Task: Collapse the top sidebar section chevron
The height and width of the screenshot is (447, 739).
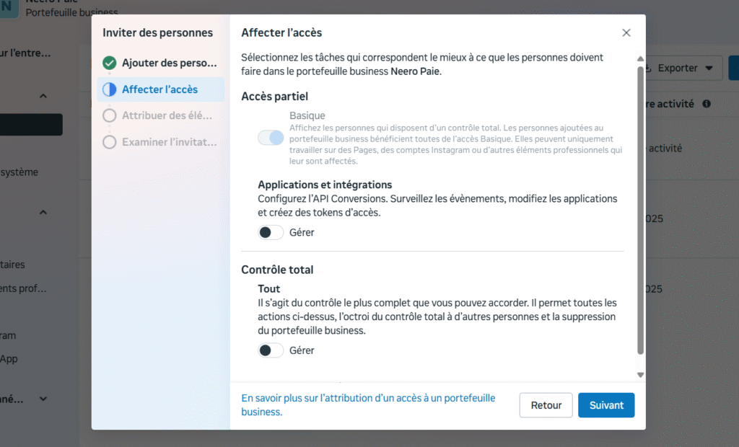Action: click(x=43, y=96)
